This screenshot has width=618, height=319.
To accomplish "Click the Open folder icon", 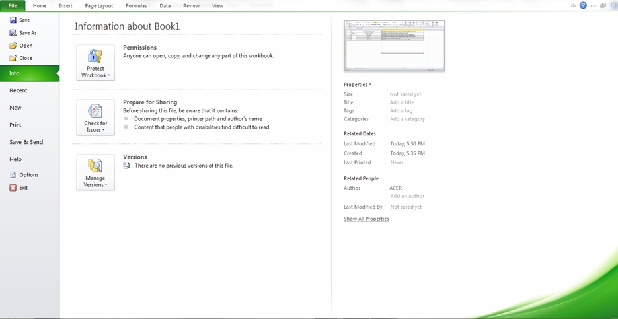I will click(x=13, y=46).
